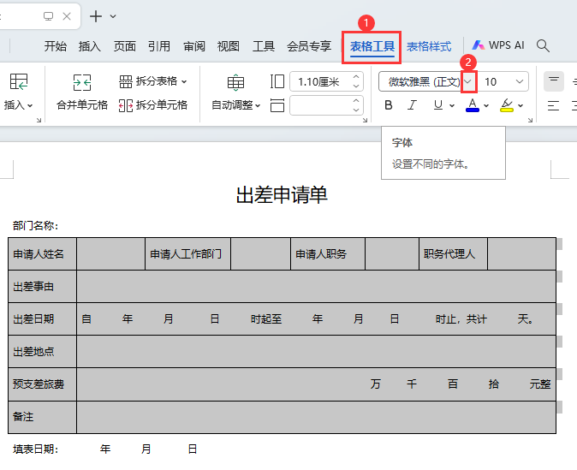Open a new tab with the plus icon

point(96,16)
